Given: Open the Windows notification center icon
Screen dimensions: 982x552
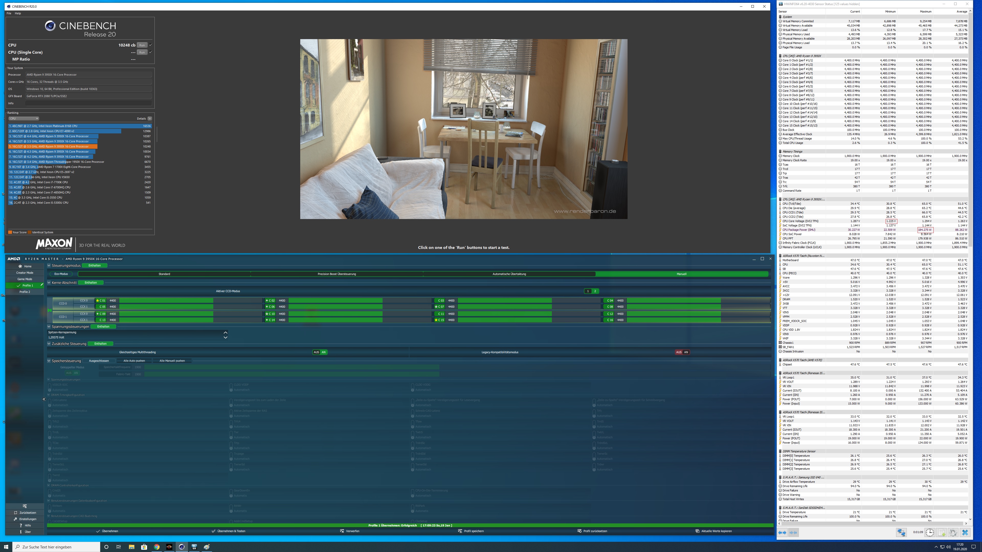Looking at the screenshot, I should [x=974, y=547].
